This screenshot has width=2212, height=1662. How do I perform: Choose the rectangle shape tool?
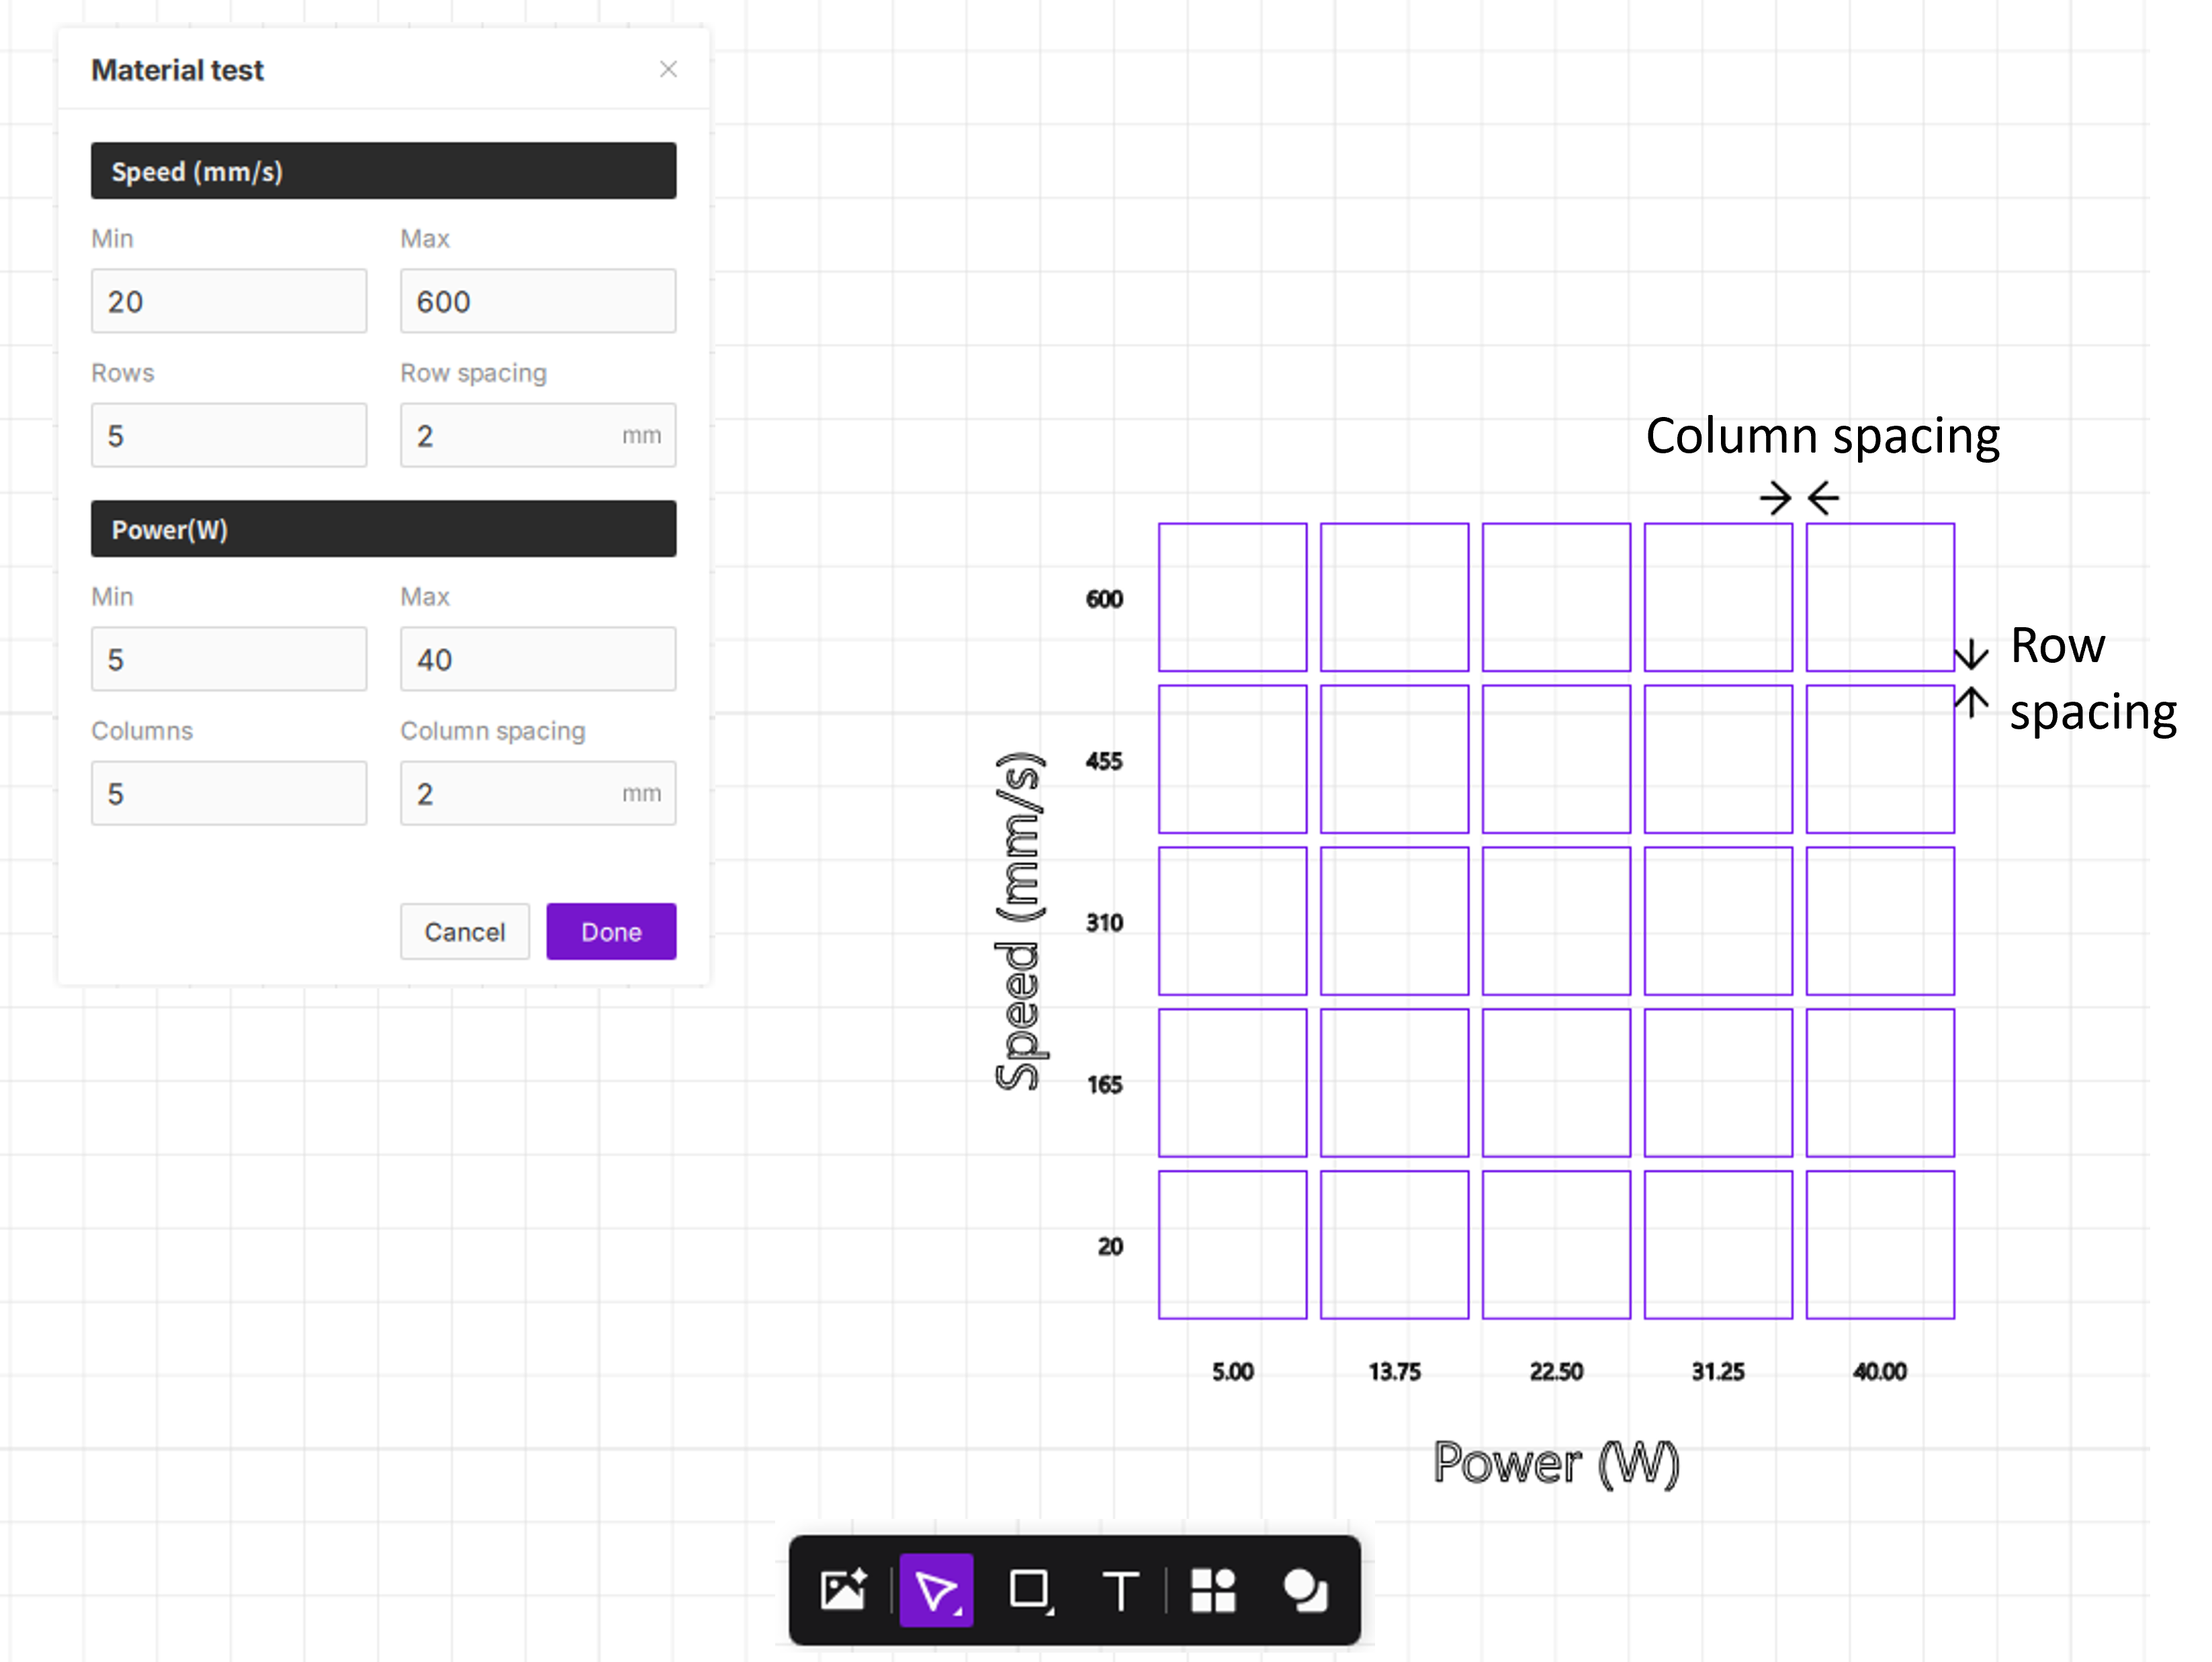pos(1030,1589)
